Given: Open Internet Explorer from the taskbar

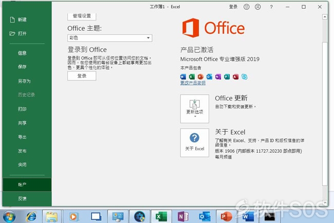Looking at the screenshot, I should 31,217.
